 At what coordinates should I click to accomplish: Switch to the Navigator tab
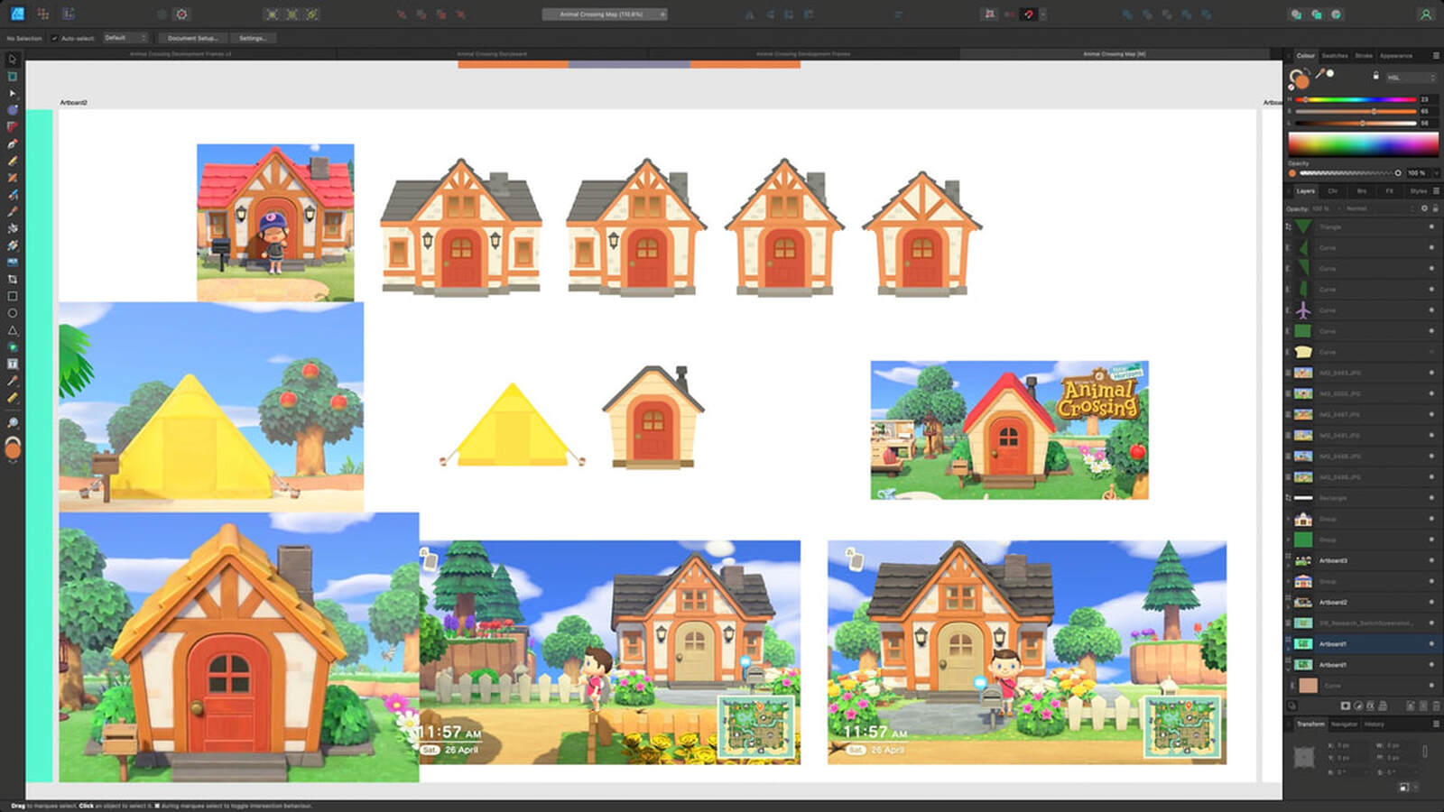click(1344, 724)
